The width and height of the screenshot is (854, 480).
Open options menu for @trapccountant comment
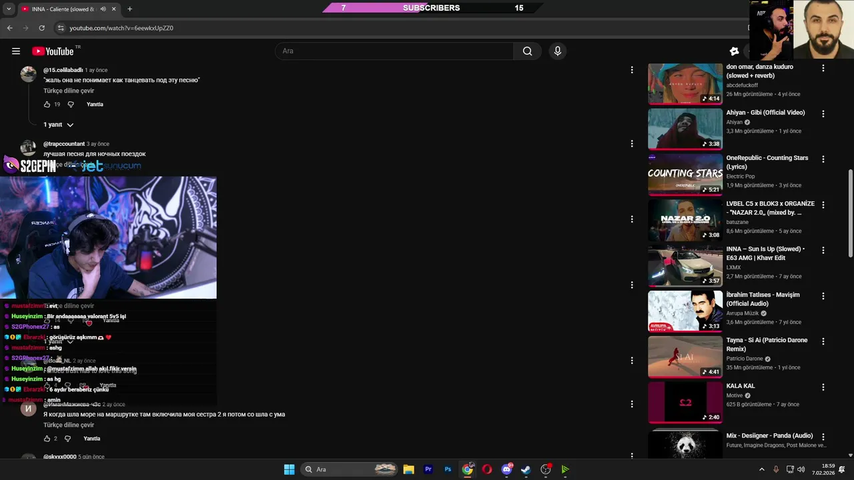pyautogui.click(x=632, y=143)
